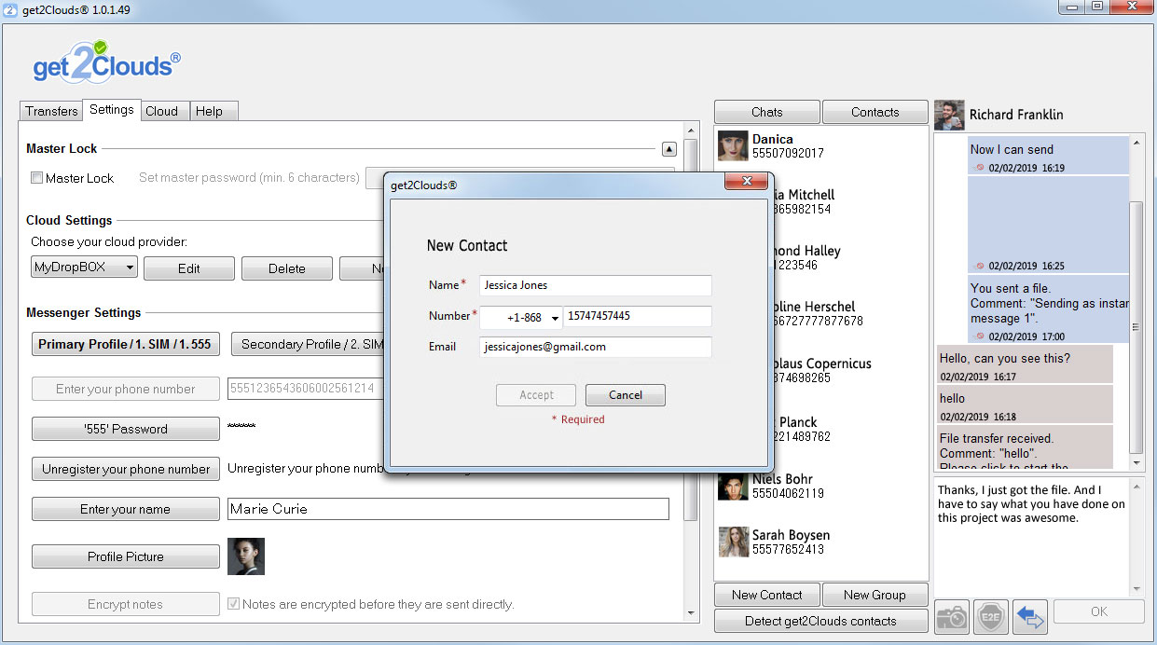1157x645 pixels.
Task: Click the camera icon below chat
Action: 952,616
